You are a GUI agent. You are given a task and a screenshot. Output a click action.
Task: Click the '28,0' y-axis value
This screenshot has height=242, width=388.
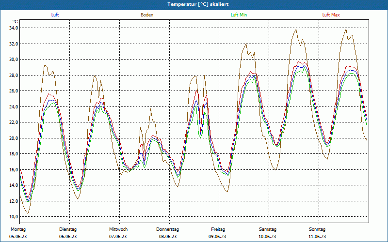point(14,75)
